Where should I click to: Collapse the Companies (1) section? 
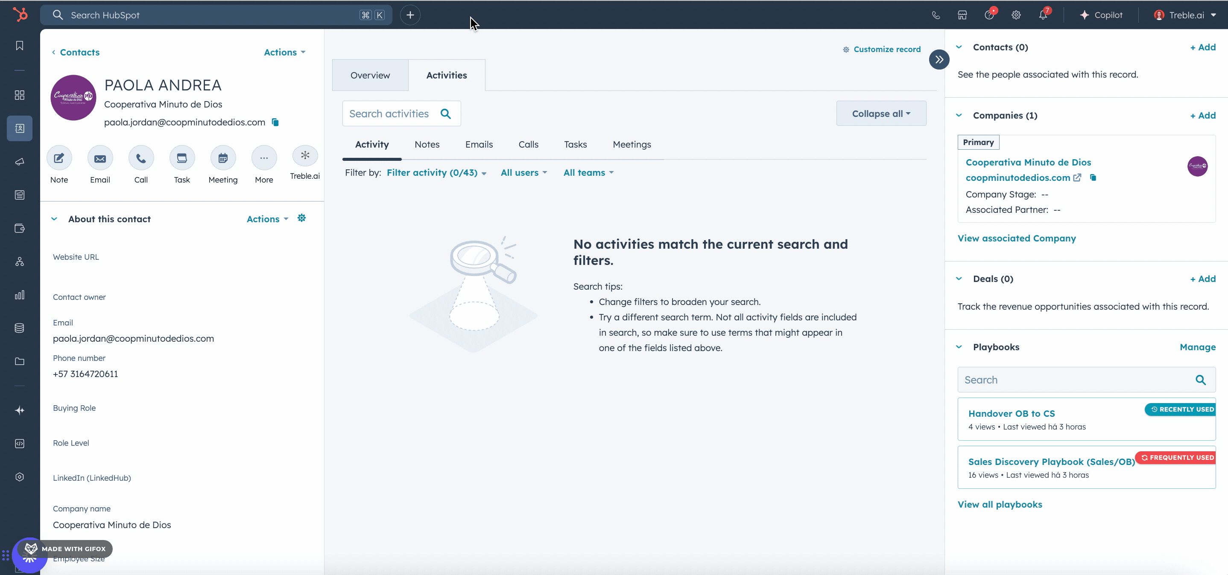(x=959, y=115)
